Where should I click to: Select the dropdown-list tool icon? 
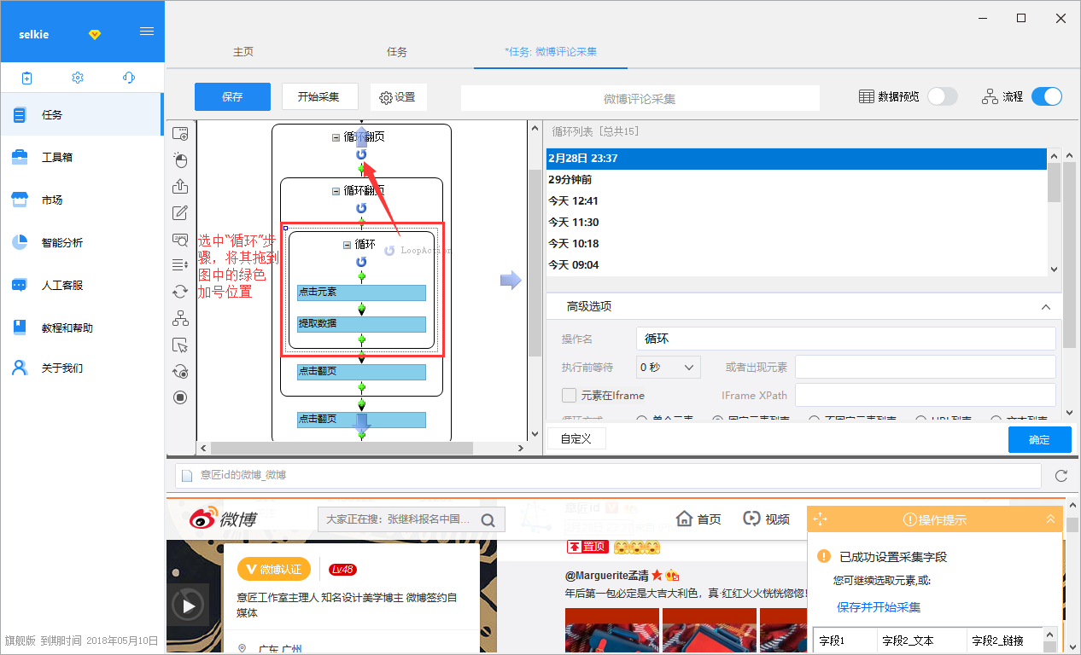[180, 265]
